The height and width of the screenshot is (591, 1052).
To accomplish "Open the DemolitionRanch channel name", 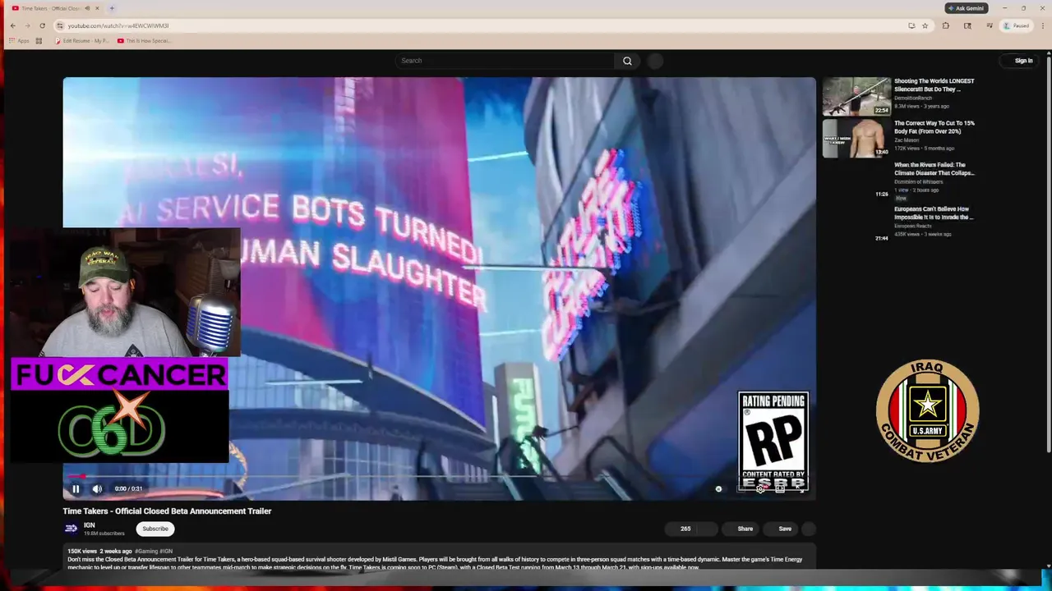I will 913,98.
